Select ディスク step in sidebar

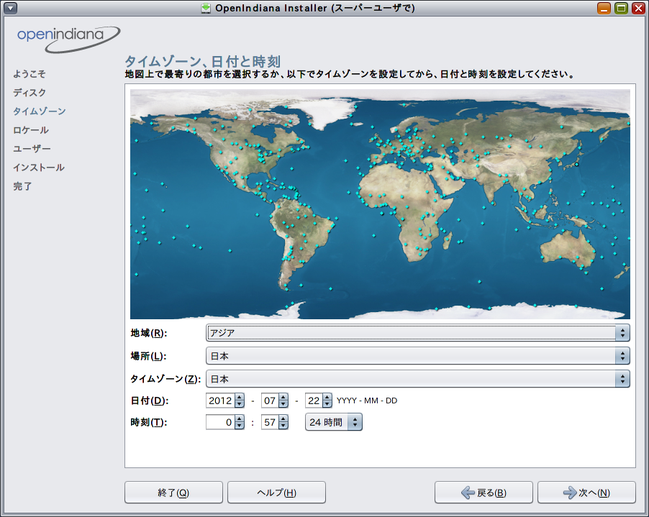(x=29, y=93)
